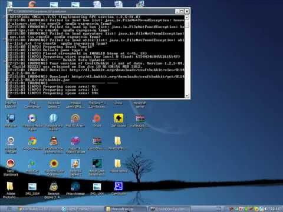
Task: Select the fork and knife desktop icon
Action: [x=54, y=118]
